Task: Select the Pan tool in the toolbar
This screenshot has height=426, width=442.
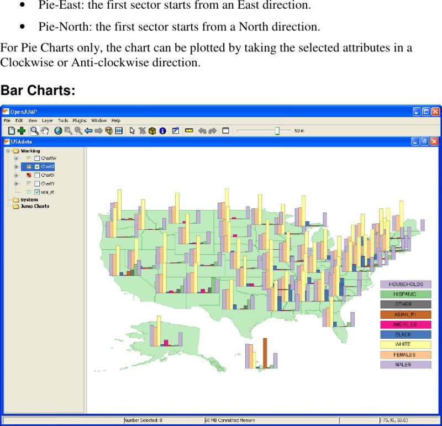Action: pyautogui.click(x=44, y=131)
